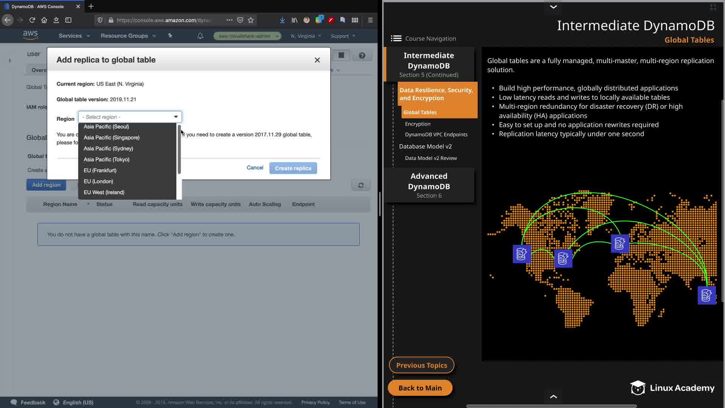The width and height of the screenshot is (725, 408).
Task: Open the Services dropdown menu
Action: (74, 36)
